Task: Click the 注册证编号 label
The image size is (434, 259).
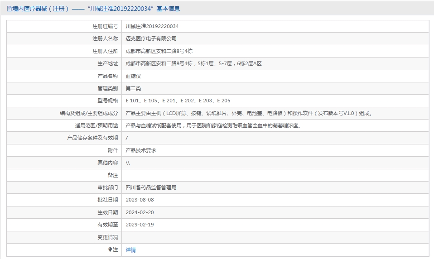Action: tap(105, 26)
